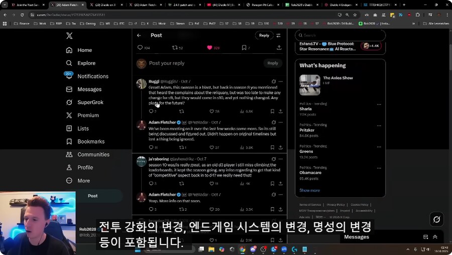Toggle like on the main post heart

pyautogui.click(x=209, y=48)
